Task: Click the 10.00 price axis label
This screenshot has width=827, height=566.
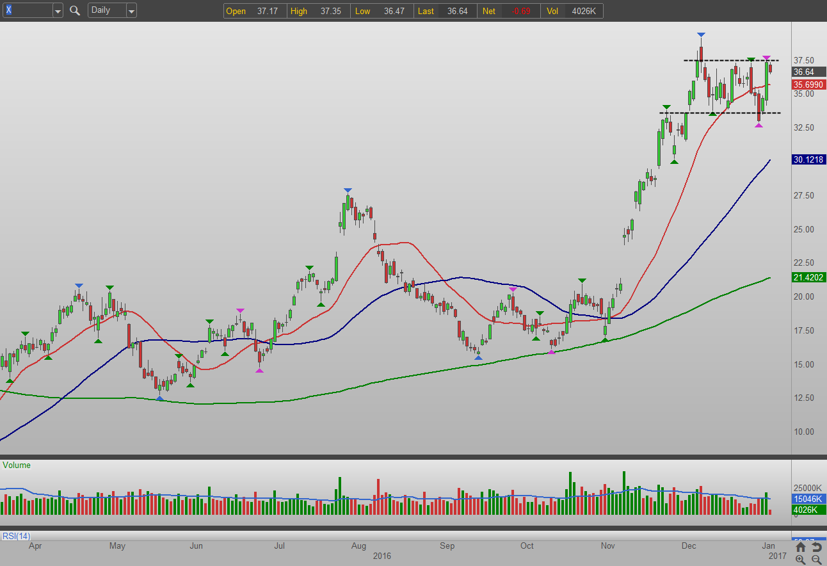Action: 805,432
